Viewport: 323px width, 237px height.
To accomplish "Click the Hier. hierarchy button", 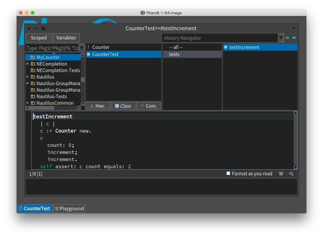I will [x=98, y=106].
